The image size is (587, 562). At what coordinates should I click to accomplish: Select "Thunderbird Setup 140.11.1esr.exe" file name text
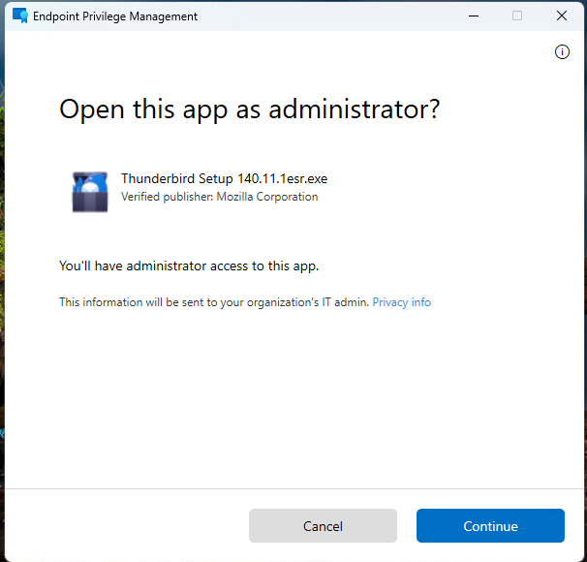(x=225, y=178)
